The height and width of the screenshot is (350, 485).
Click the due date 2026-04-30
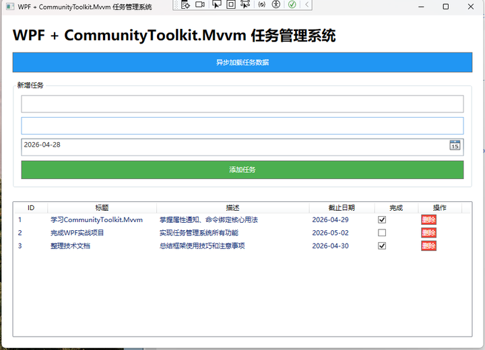[x=330, y=246]
